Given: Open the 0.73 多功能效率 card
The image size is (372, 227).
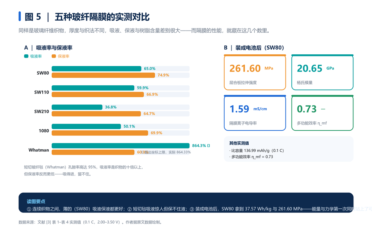Looking at the screenshot, I should coord(322,113).
